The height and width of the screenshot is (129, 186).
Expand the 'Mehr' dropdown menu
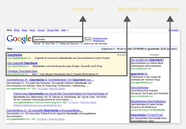click(x=65, y=30)
